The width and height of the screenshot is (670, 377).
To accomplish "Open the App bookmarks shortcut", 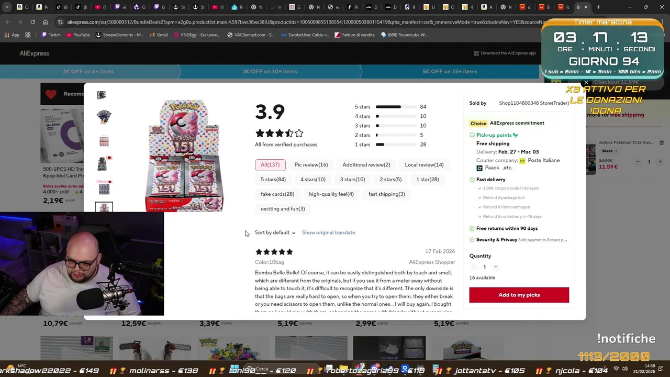I will coord(12,35).
